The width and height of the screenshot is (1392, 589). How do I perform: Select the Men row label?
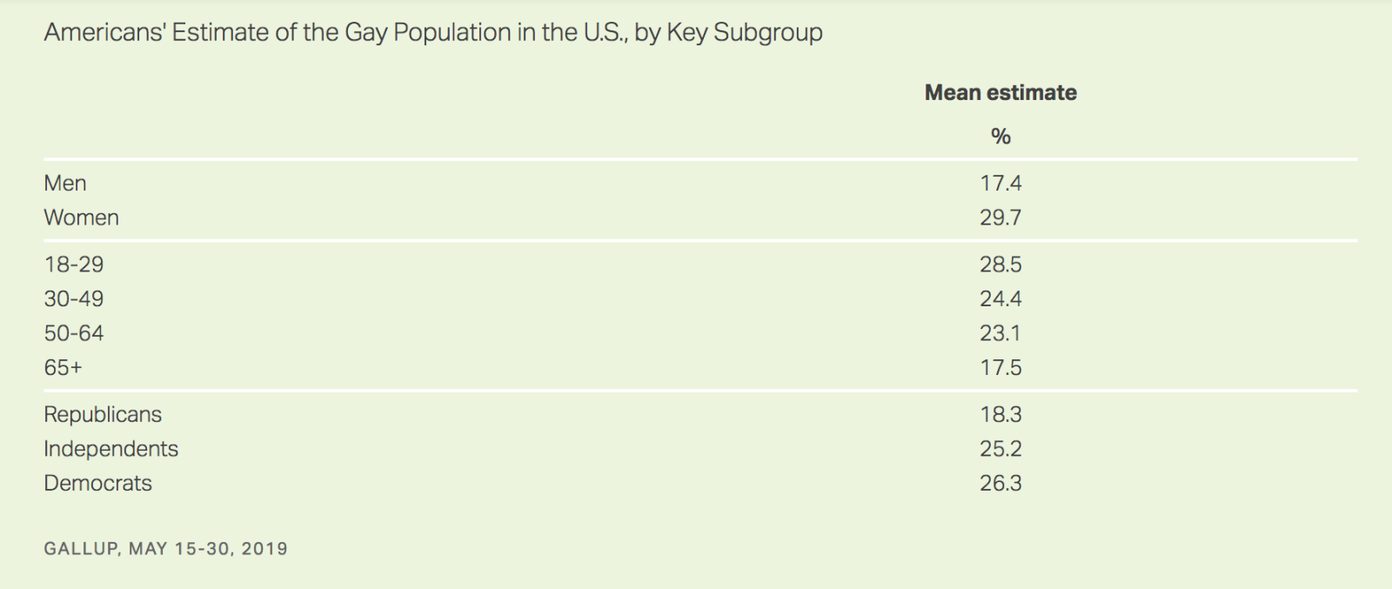(x=65, y=184)
